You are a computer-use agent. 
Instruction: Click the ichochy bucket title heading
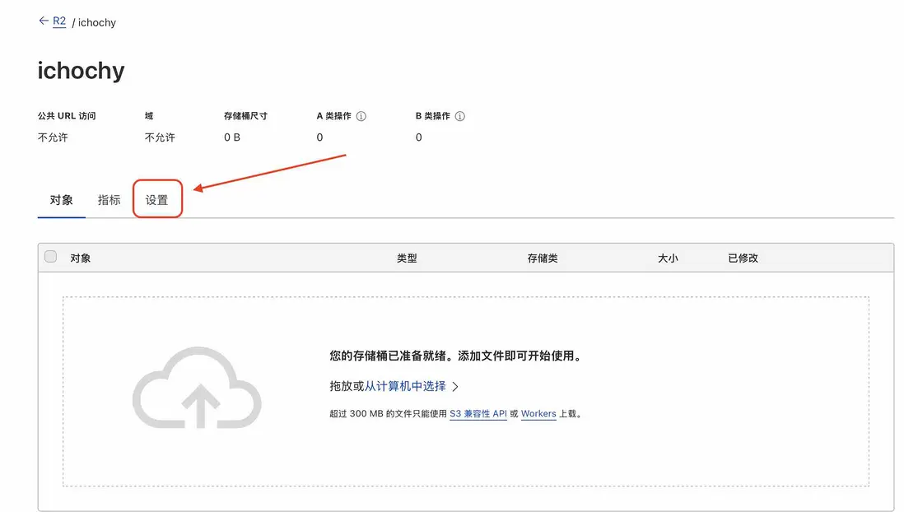(x=80, y=71)
